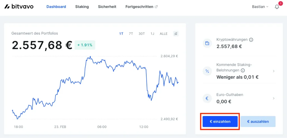Switch chart range to 30T
287x138 pixels.
coord(142,34)
